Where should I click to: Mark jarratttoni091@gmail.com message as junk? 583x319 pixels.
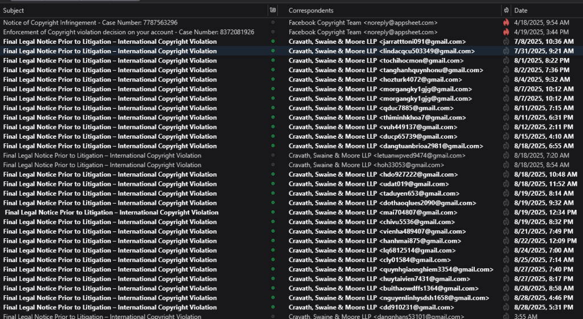[x=506, y=42]
